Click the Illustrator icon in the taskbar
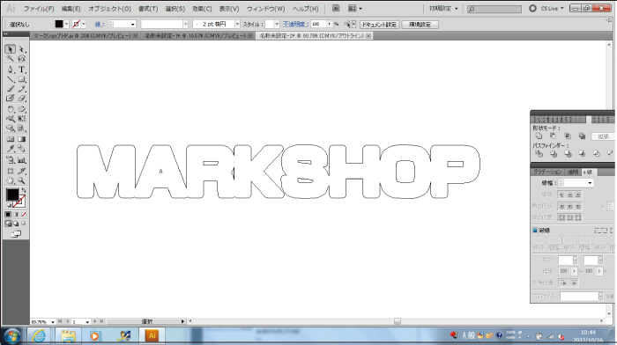 coord(152,336)
